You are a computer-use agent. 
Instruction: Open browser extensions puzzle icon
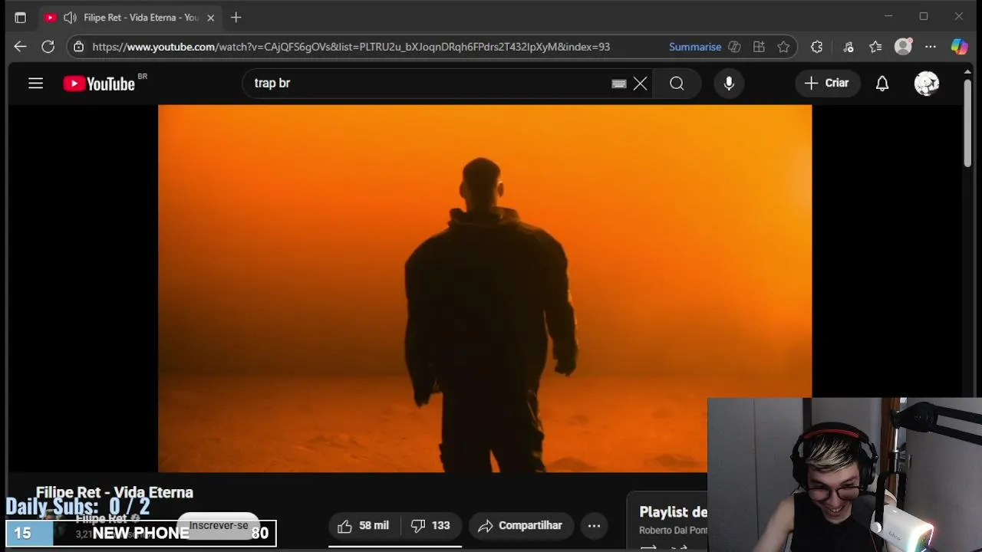[x=816, y=47]
